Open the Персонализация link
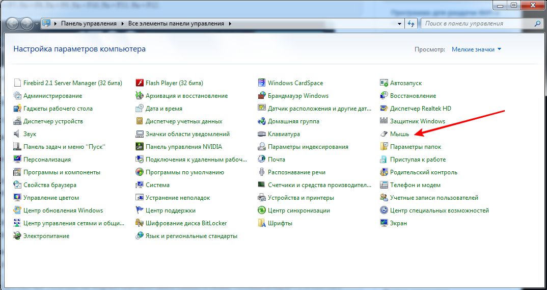This screenshot has width=547, height=290. tap(47, 160)
